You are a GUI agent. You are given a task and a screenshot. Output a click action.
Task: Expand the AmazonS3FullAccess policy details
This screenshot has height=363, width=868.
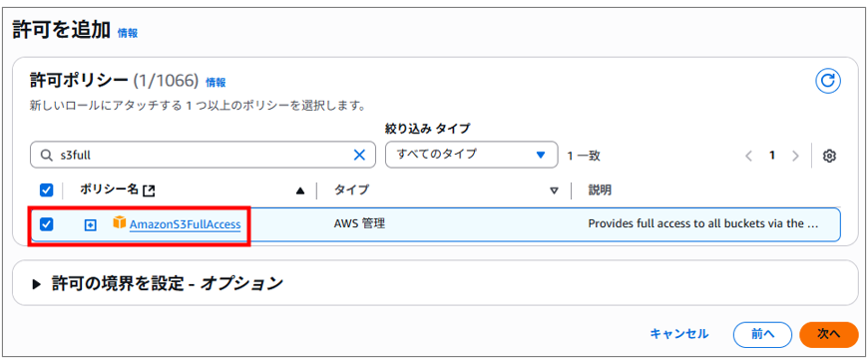tap(90, 224)
